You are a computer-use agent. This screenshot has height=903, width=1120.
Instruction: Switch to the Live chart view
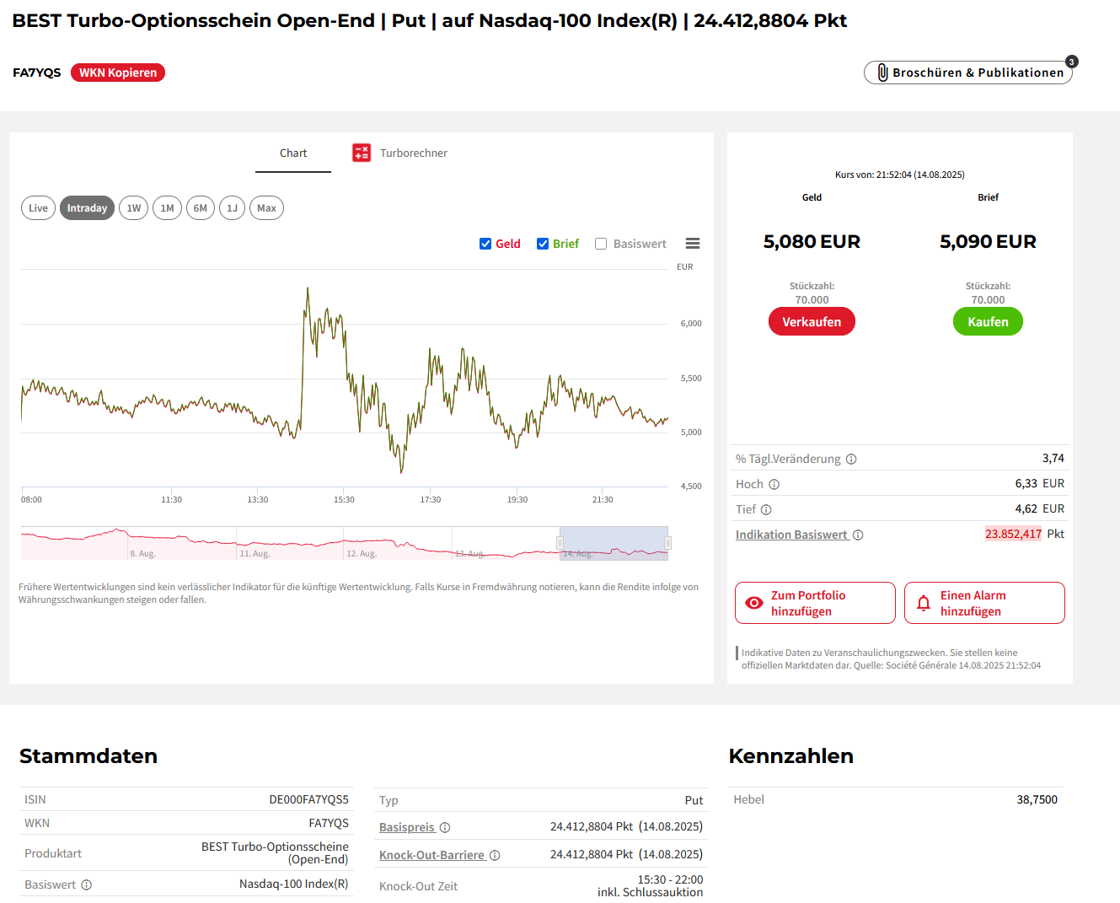(x=39, y=208)
